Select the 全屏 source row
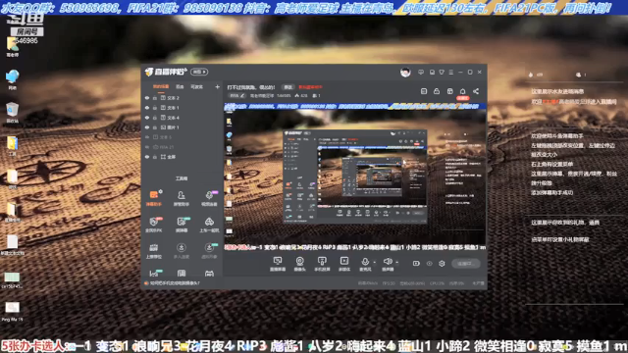The width and height of the screenshot is (628, 353). pyautogui.click(x=182, y=157)
